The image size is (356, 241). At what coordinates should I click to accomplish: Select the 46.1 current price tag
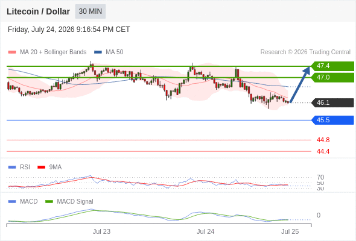click(x=332, y=102)
